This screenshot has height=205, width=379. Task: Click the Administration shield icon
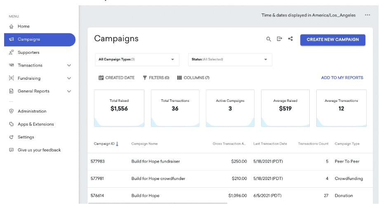pos(12,111)
